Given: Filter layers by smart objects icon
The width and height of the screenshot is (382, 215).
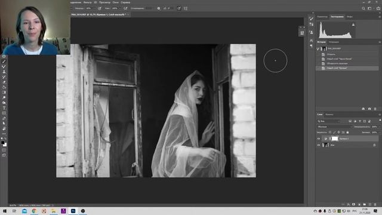Looking at the screenshot, I should [x=369, y=121].
